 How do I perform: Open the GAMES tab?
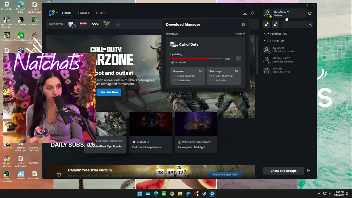point(84,13)
